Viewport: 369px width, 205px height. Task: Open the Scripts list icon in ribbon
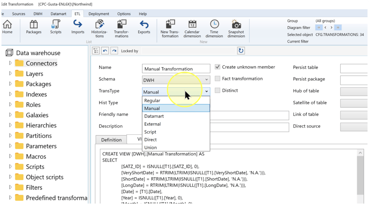tap(56, 27)
